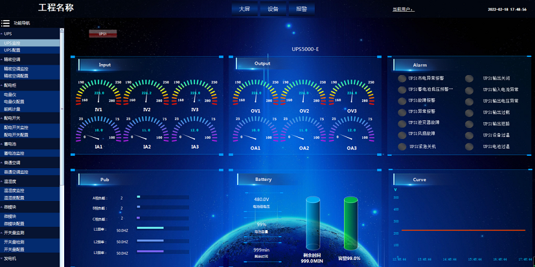Click the UPS1 输出短路 indicator light
Viewport: 535px width, 267px height.
470,124
